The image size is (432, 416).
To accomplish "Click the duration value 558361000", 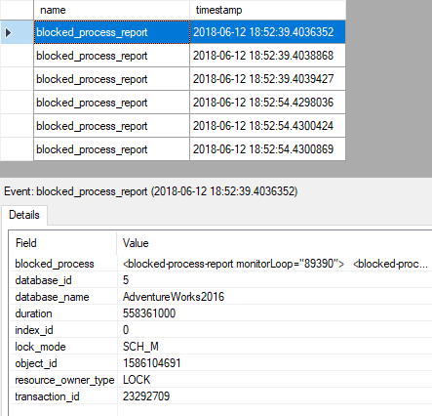I will (149, 313).
